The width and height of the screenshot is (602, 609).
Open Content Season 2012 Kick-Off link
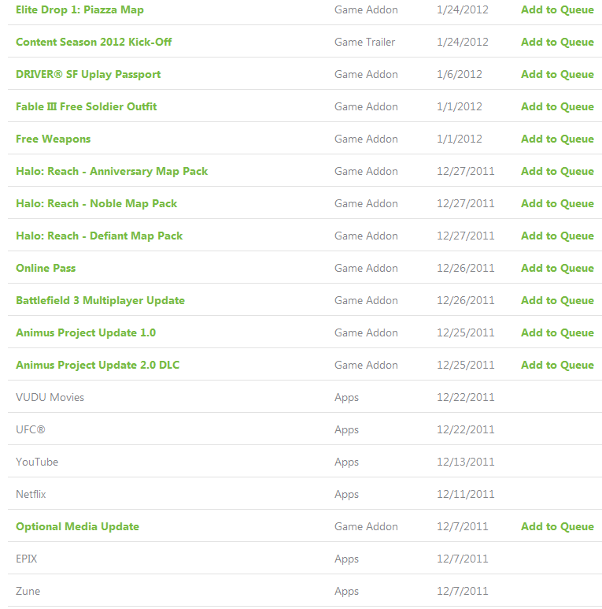tap(94, 42)
